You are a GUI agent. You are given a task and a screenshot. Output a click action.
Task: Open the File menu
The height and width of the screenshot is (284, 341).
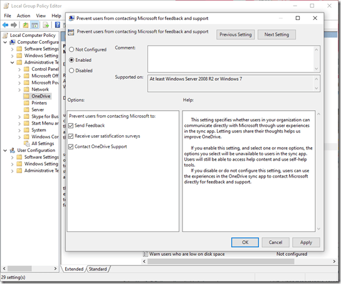8,16
